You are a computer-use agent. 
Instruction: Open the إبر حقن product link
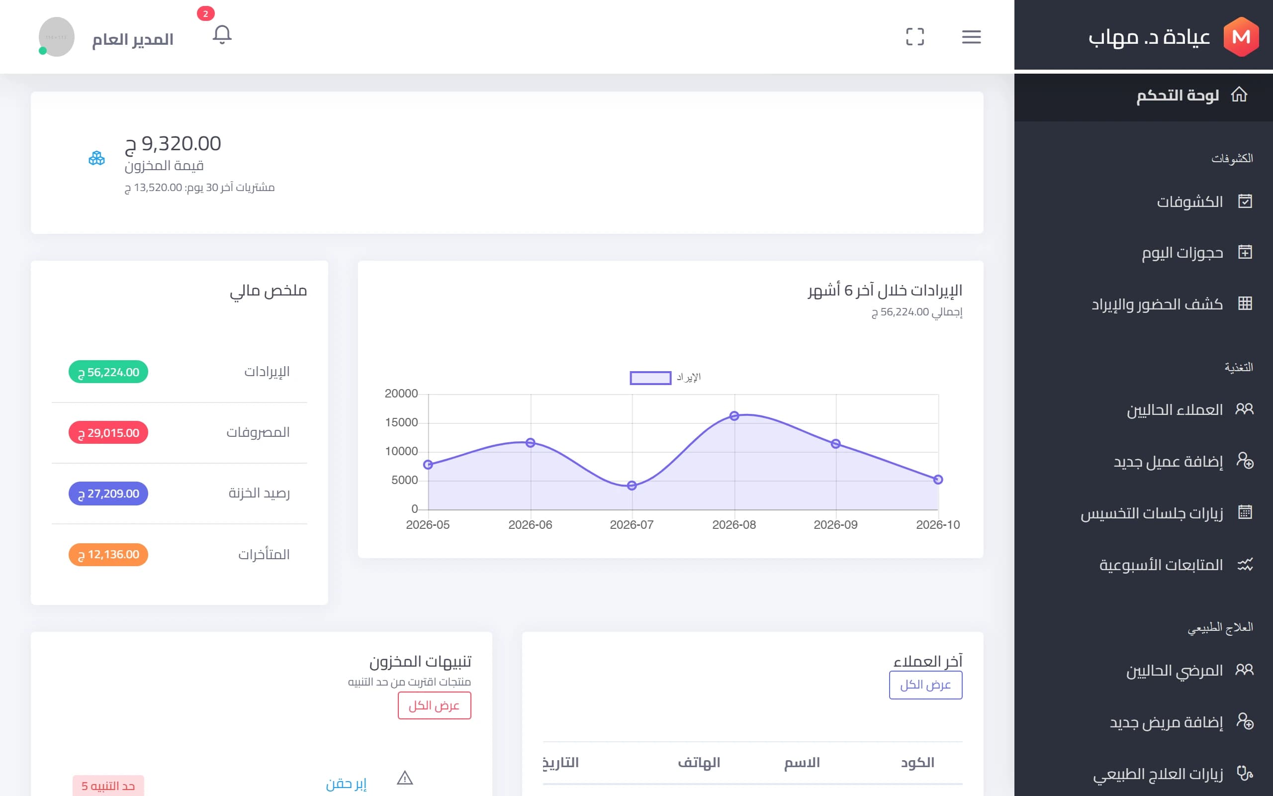click(x=346, y=784)
